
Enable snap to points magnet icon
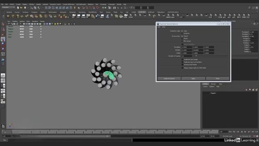[x=91, y=8]
